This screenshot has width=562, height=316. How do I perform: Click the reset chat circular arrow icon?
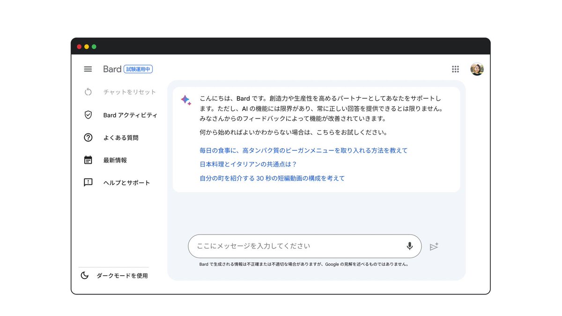[x=88, y=92]
